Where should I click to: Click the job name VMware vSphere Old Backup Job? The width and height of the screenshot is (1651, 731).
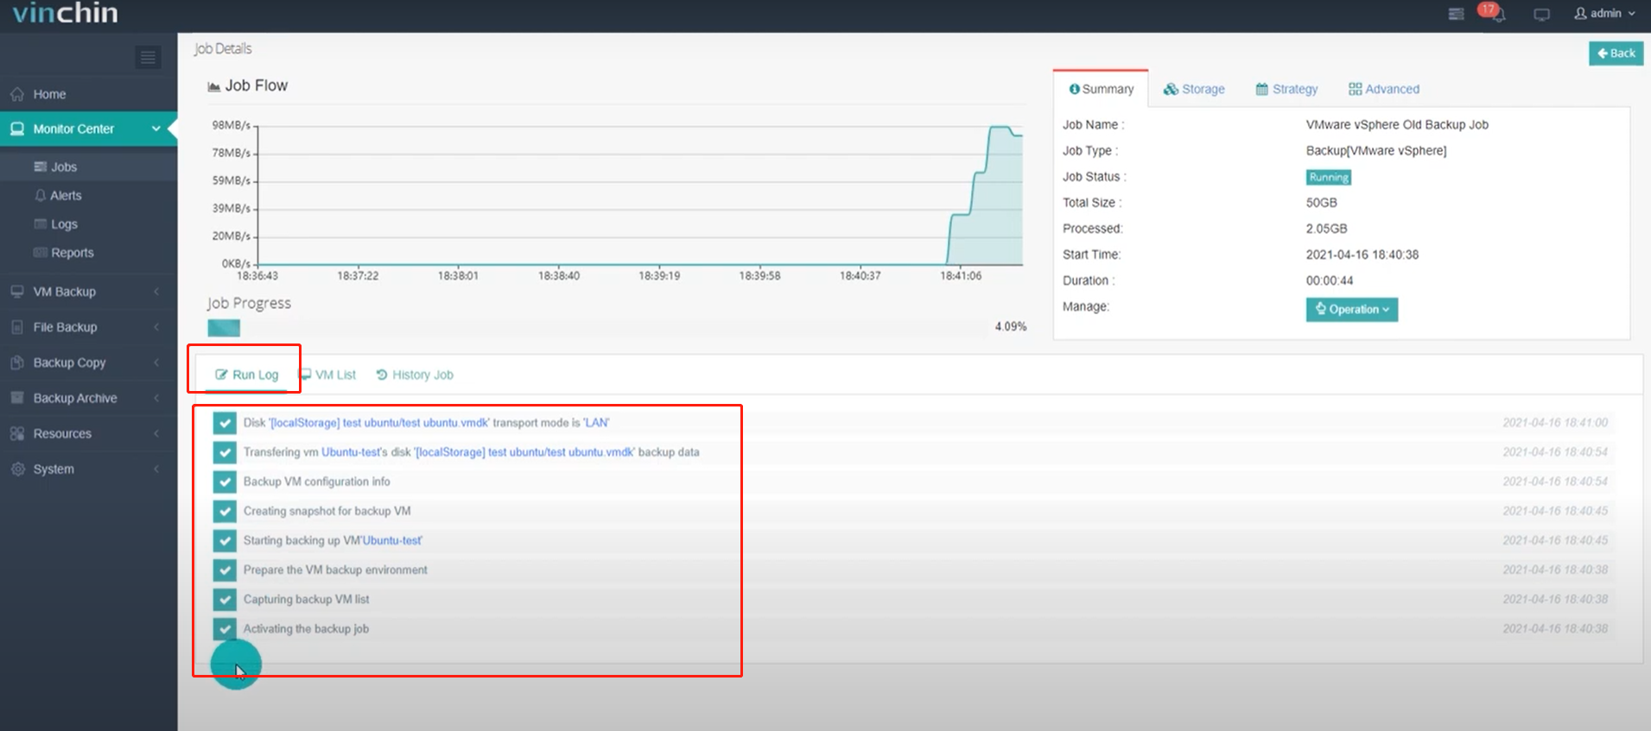click(x=1397, y=124)
